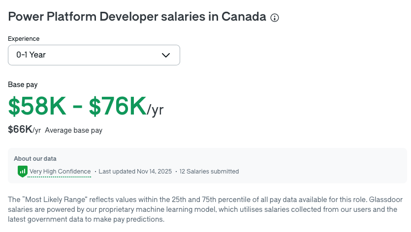Click the "12 Salaries submitted" text
The height and width of the screenshot is (232, 411).
209,172
